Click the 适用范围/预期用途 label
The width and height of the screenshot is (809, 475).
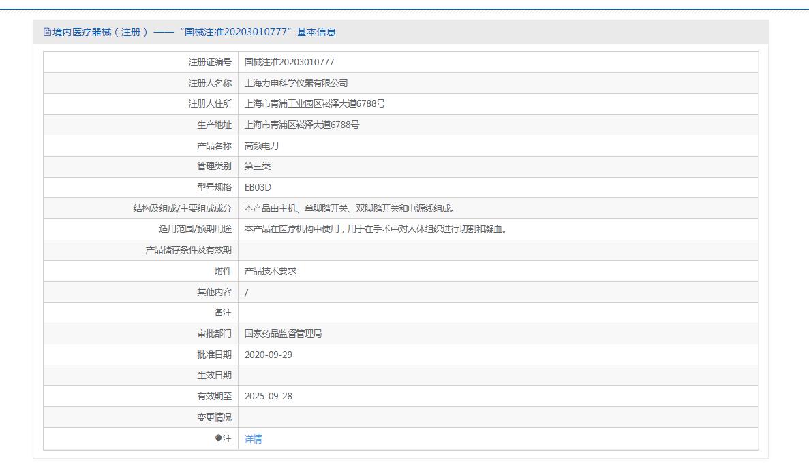pyautogui.click(x=196, y=229)
